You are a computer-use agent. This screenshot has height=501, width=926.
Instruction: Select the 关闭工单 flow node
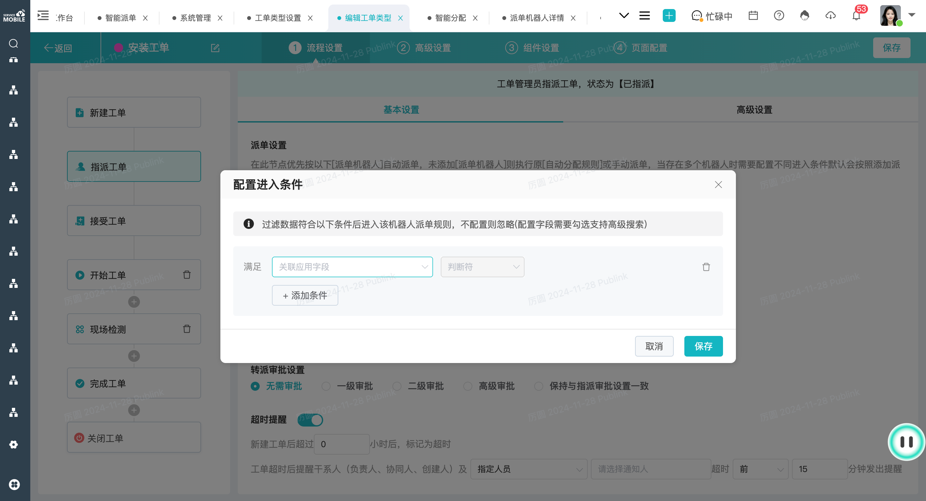134,437
